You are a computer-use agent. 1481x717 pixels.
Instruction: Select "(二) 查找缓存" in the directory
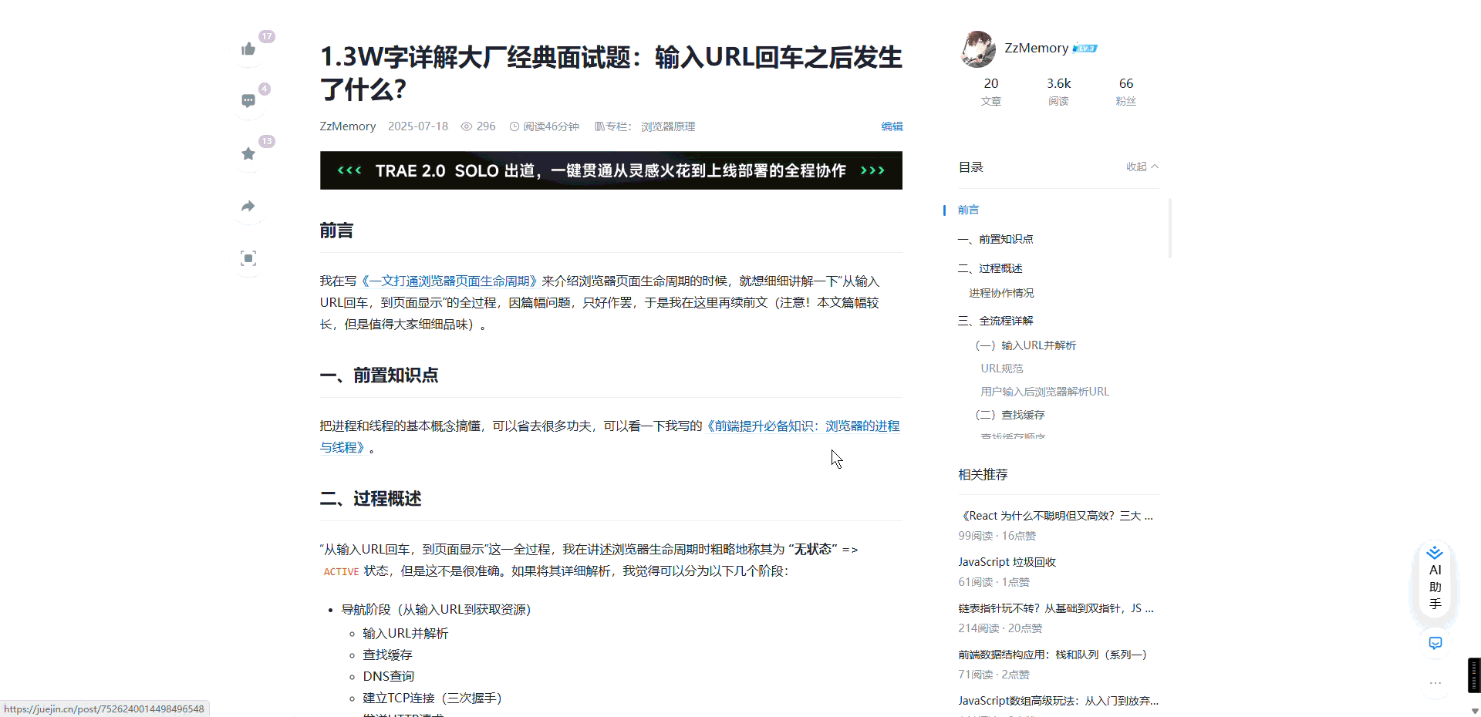1011,415
